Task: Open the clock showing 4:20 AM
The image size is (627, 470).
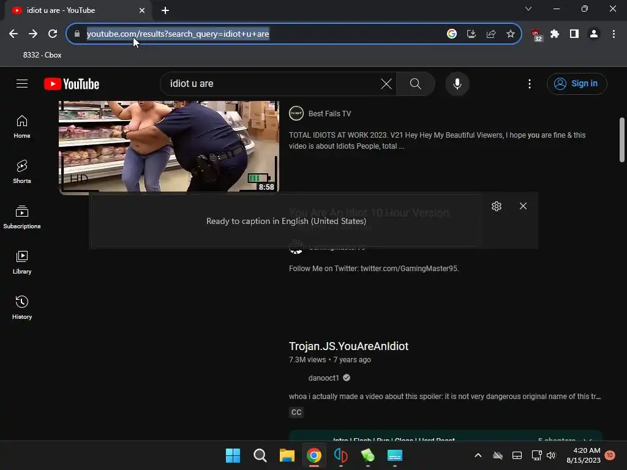Action: (584, 455)
